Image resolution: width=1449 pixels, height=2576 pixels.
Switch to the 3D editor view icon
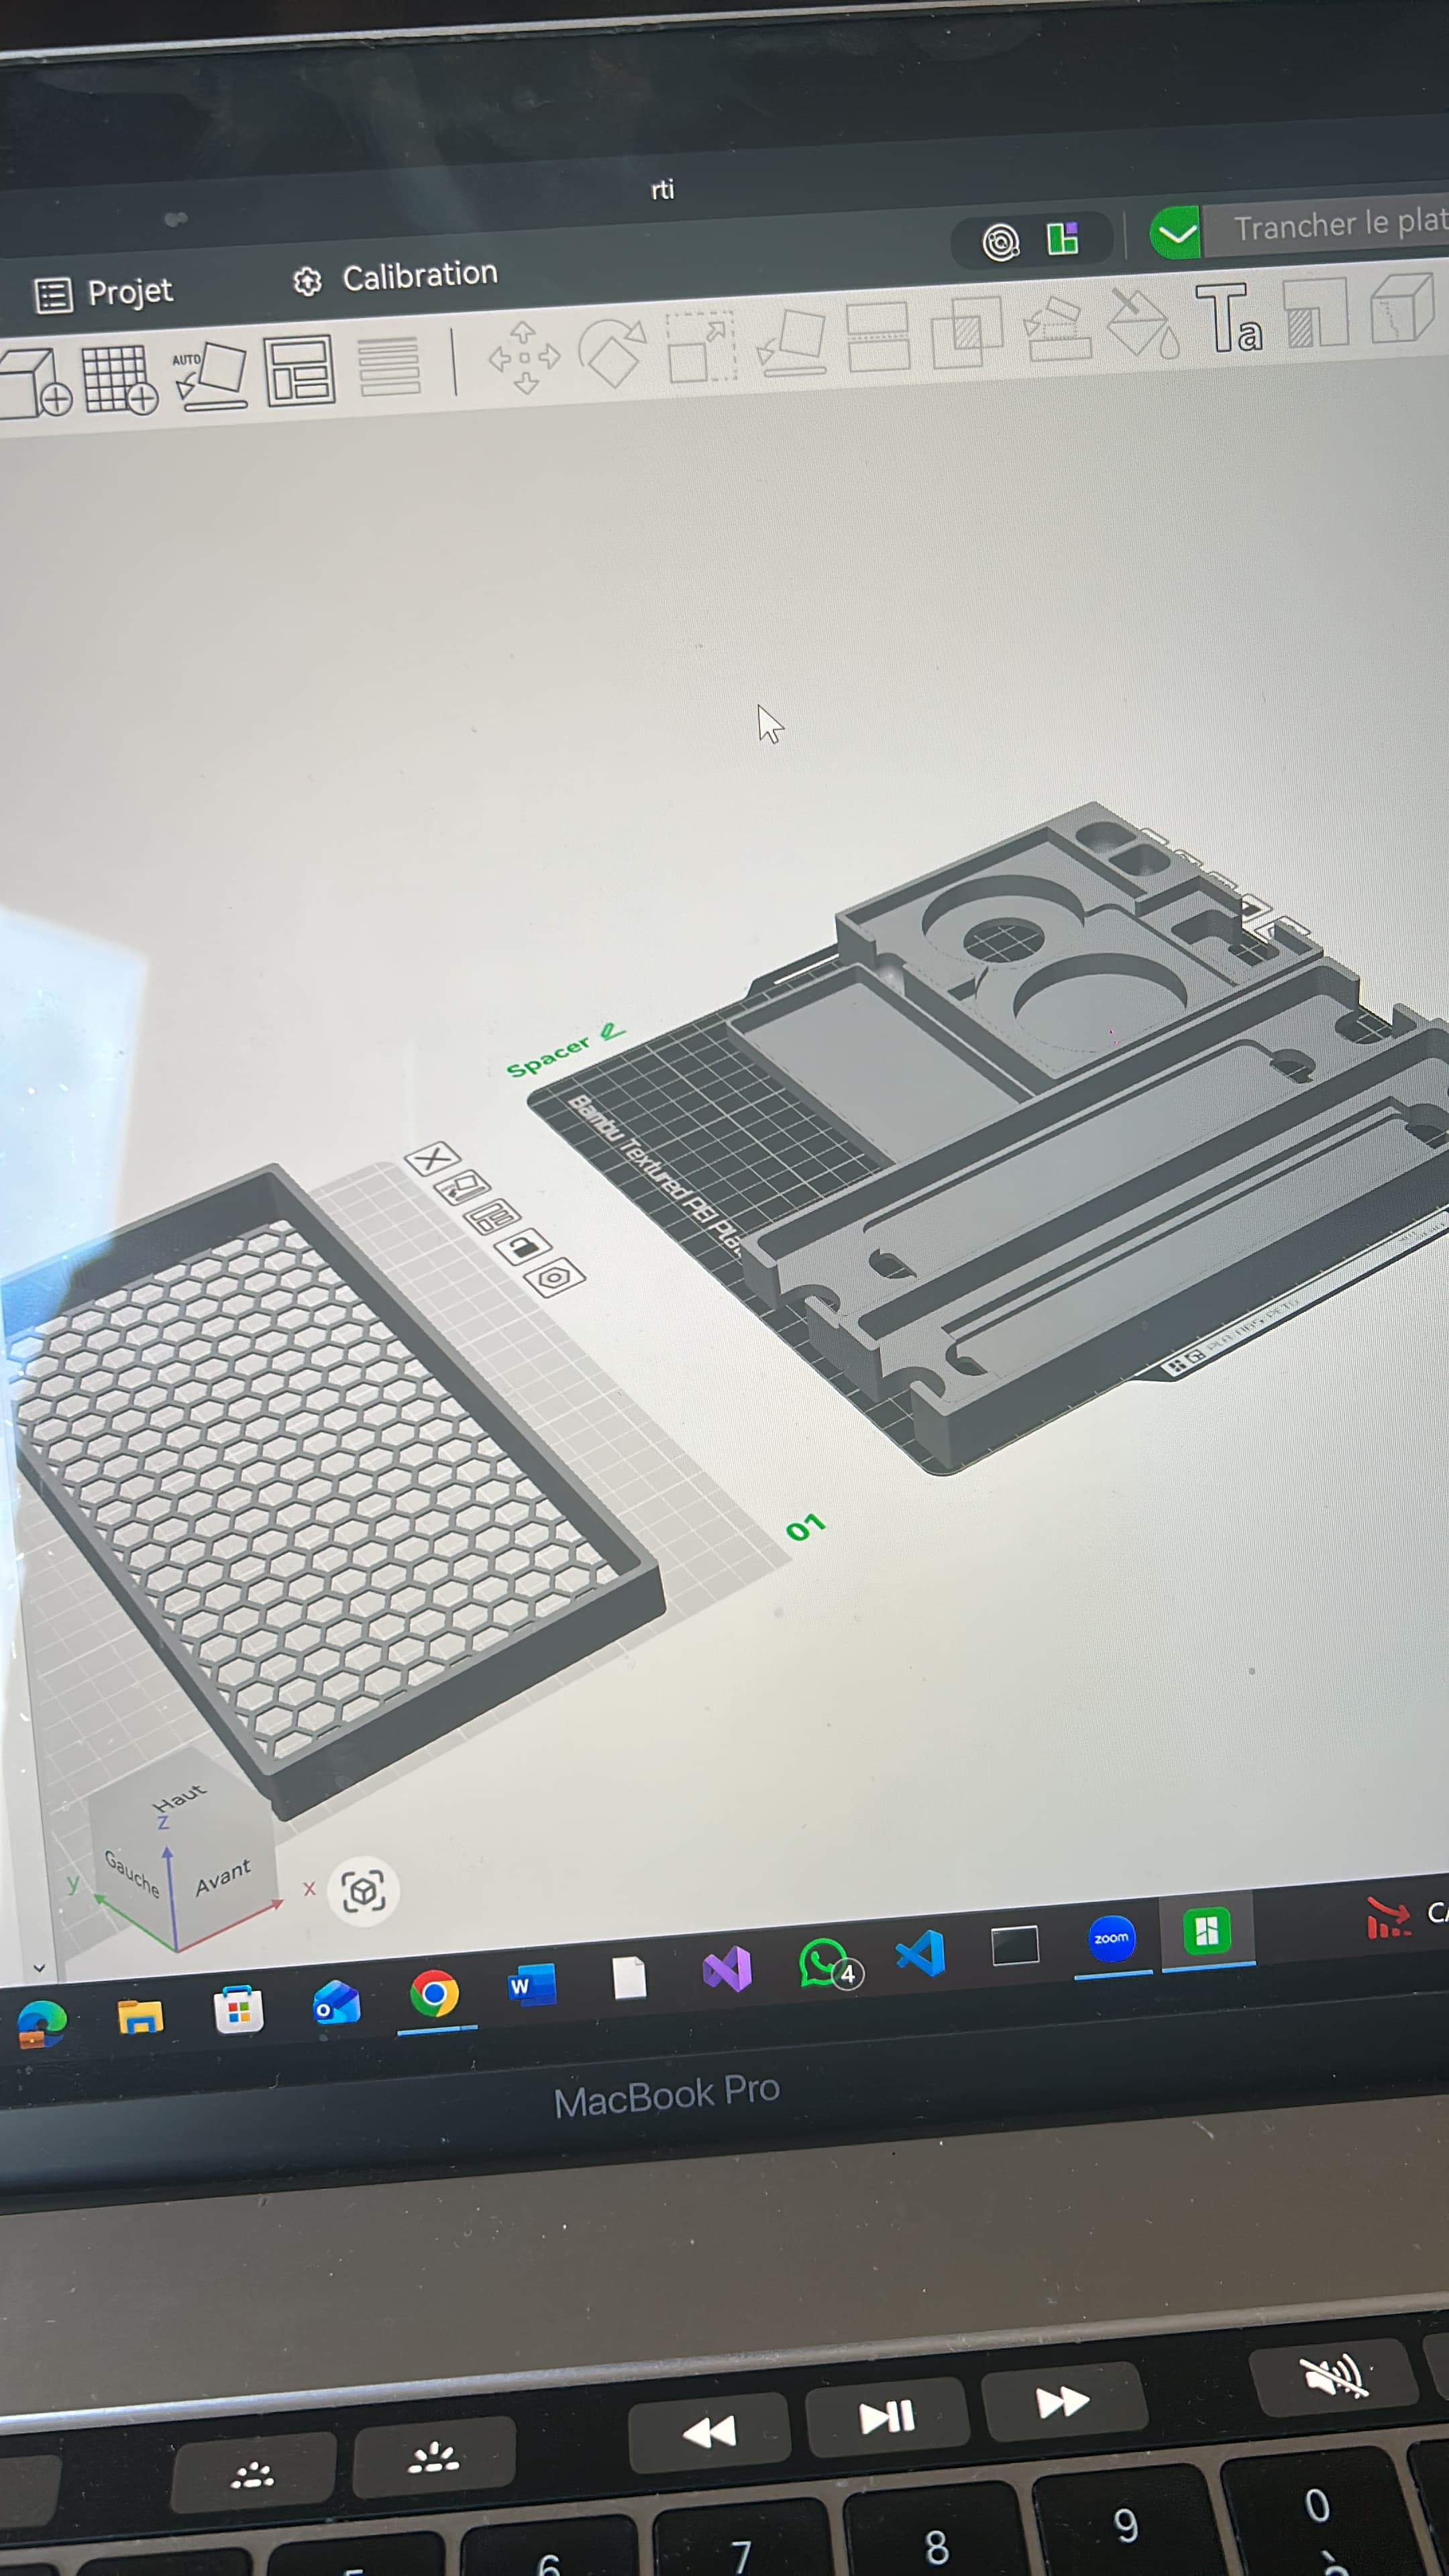(x=1000, y=241)
